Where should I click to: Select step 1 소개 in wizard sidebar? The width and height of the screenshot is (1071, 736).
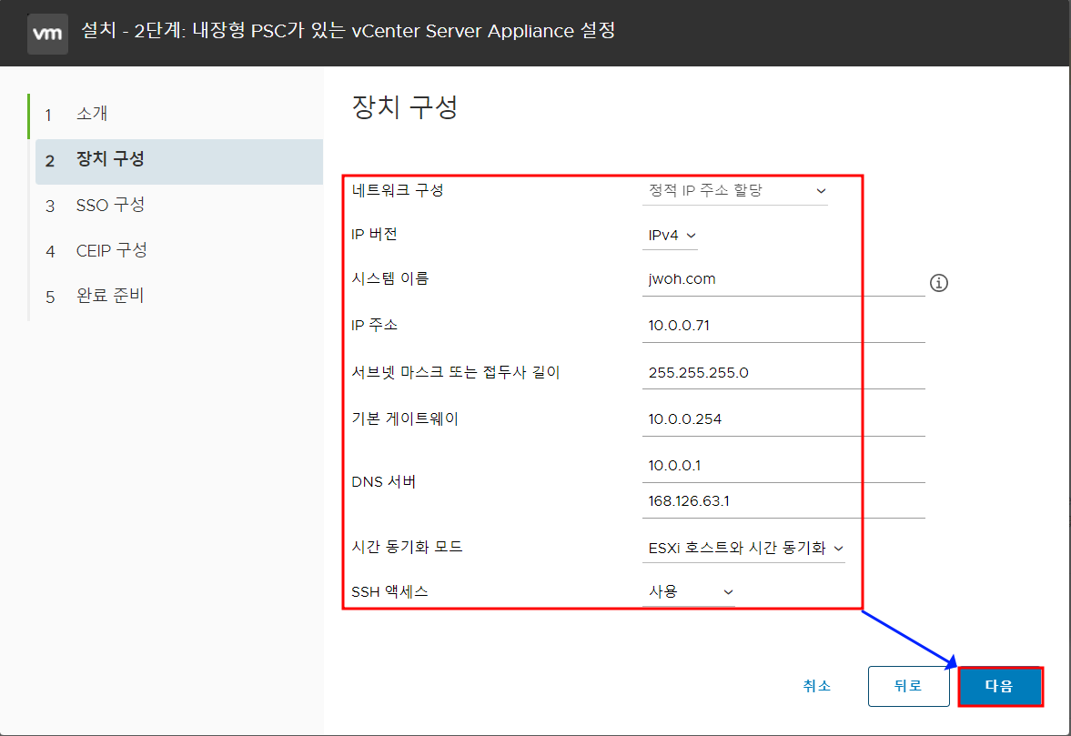[x=179, y=114]
